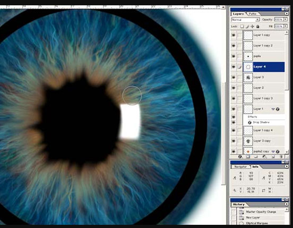
Task: Toggle visibility of Layer 1 copy 4
Action: 234,130
